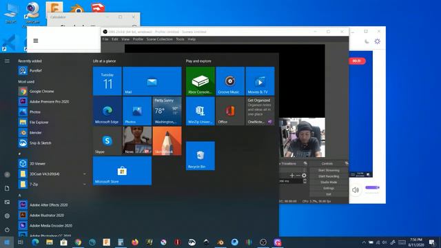Open 3D Viewer from app list
Viewport: 441px width, 248px height.
point(52,164)
